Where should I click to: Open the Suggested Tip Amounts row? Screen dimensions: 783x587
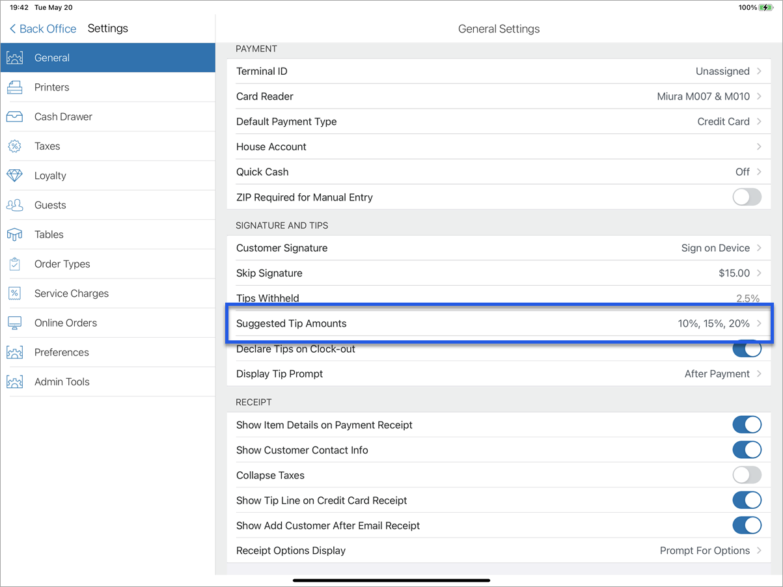click(499, 323)
